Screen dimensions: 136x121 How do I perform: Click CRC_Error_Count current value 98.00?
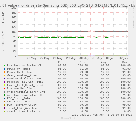coord(62,102)
